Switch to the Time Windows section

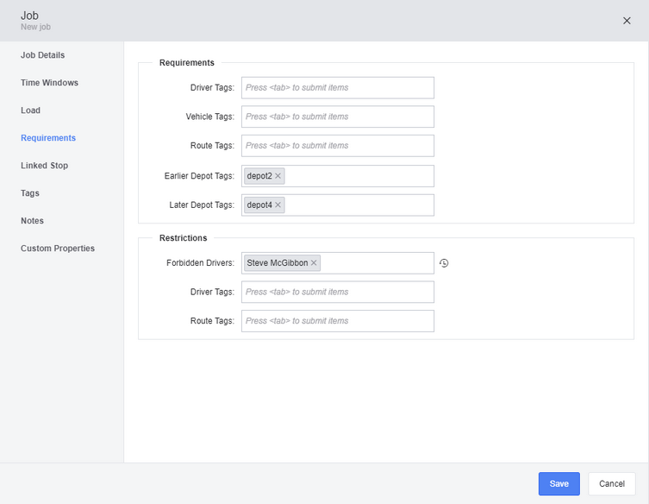click(x=49, y=83)
